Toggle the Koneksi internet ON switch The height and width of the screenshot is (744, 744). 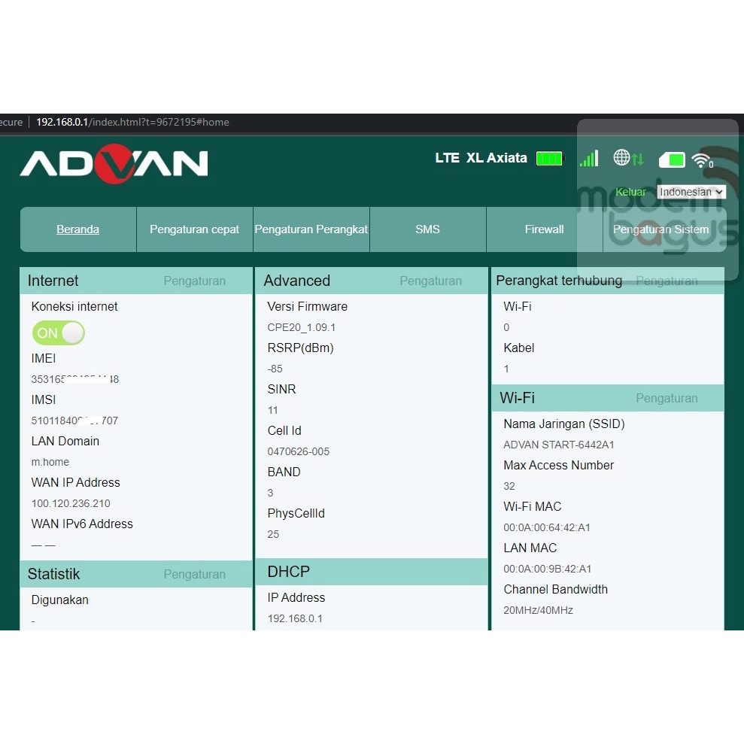point(58,333)
